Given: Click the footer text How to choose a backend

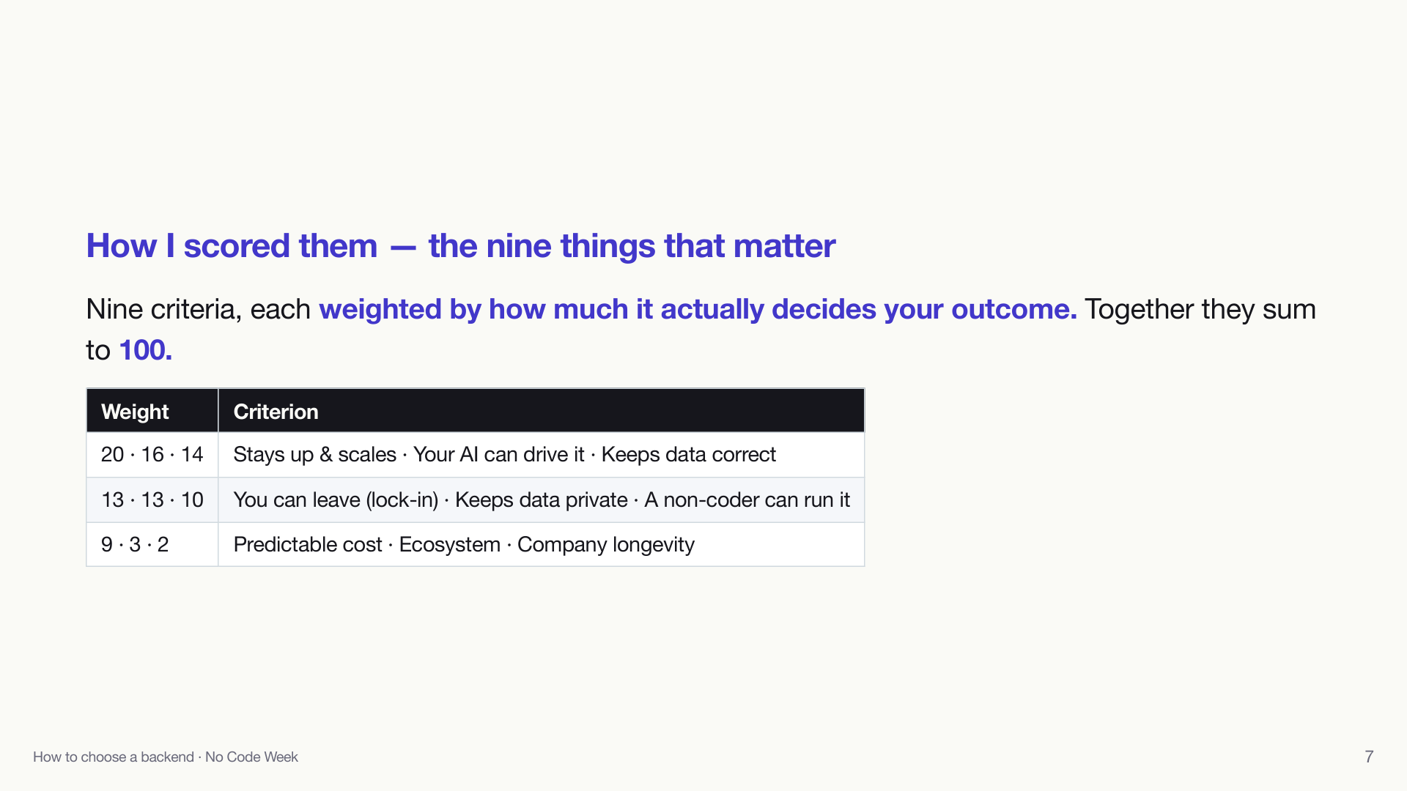Looking at the screenshot, I should click(114, 757).
